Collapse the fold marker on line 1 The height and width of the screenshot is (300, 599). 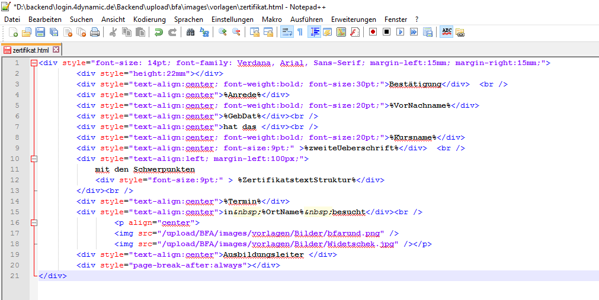[x=34, y=63]
